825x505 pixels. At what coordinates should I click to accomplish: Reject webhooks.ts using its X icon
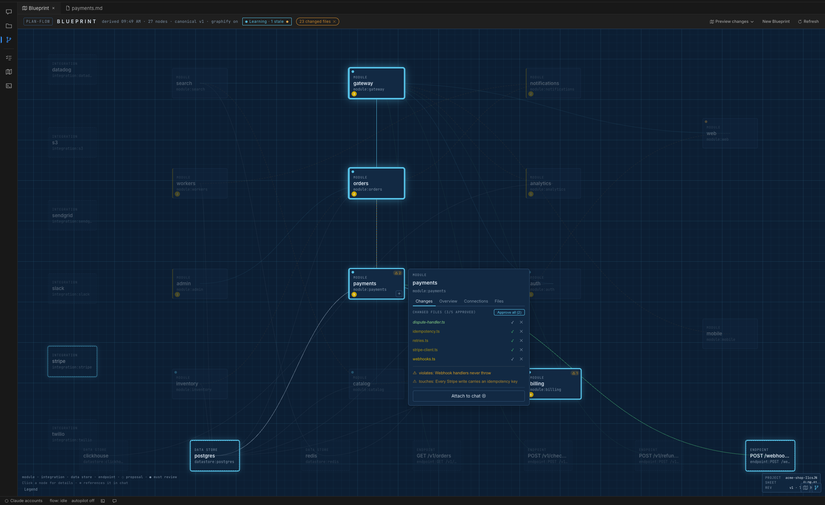(x=521, y=359)
